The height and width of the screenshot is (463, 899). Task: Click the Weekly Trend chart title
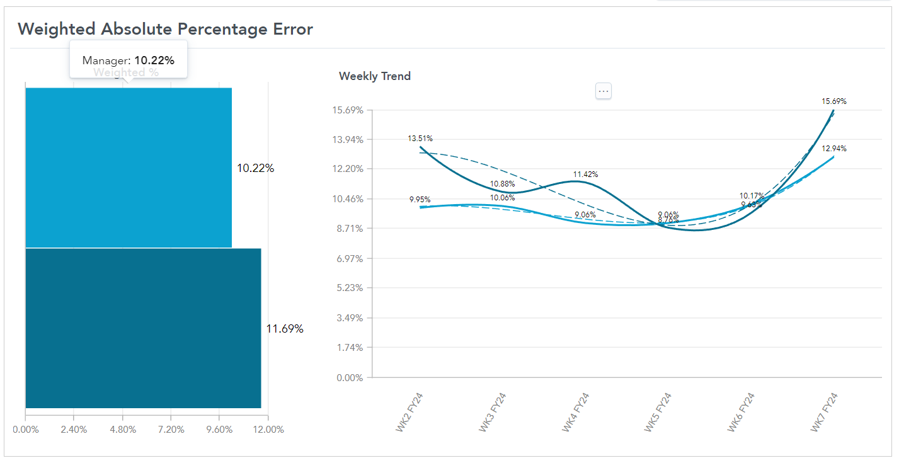(x=375, y=76)
